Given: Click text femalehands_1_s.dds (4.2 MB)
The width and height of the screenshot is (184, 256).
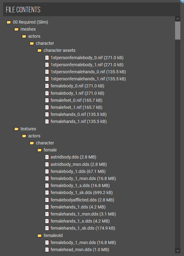Looking at the screenshot, I should (x=80, y=221).
